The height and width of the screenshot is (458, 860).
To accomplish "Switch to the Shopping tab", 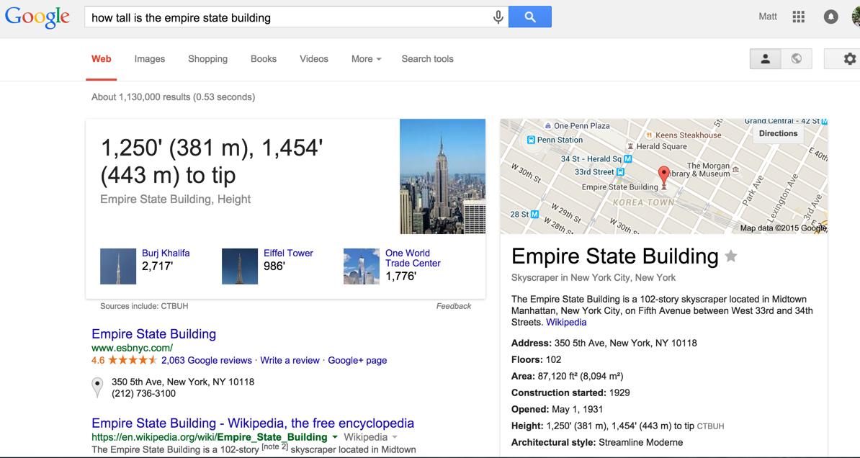I will 208,58.
